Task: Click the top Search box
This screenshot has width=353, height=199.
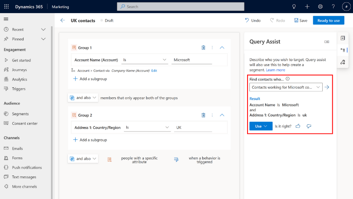Action: click(181, 6)
